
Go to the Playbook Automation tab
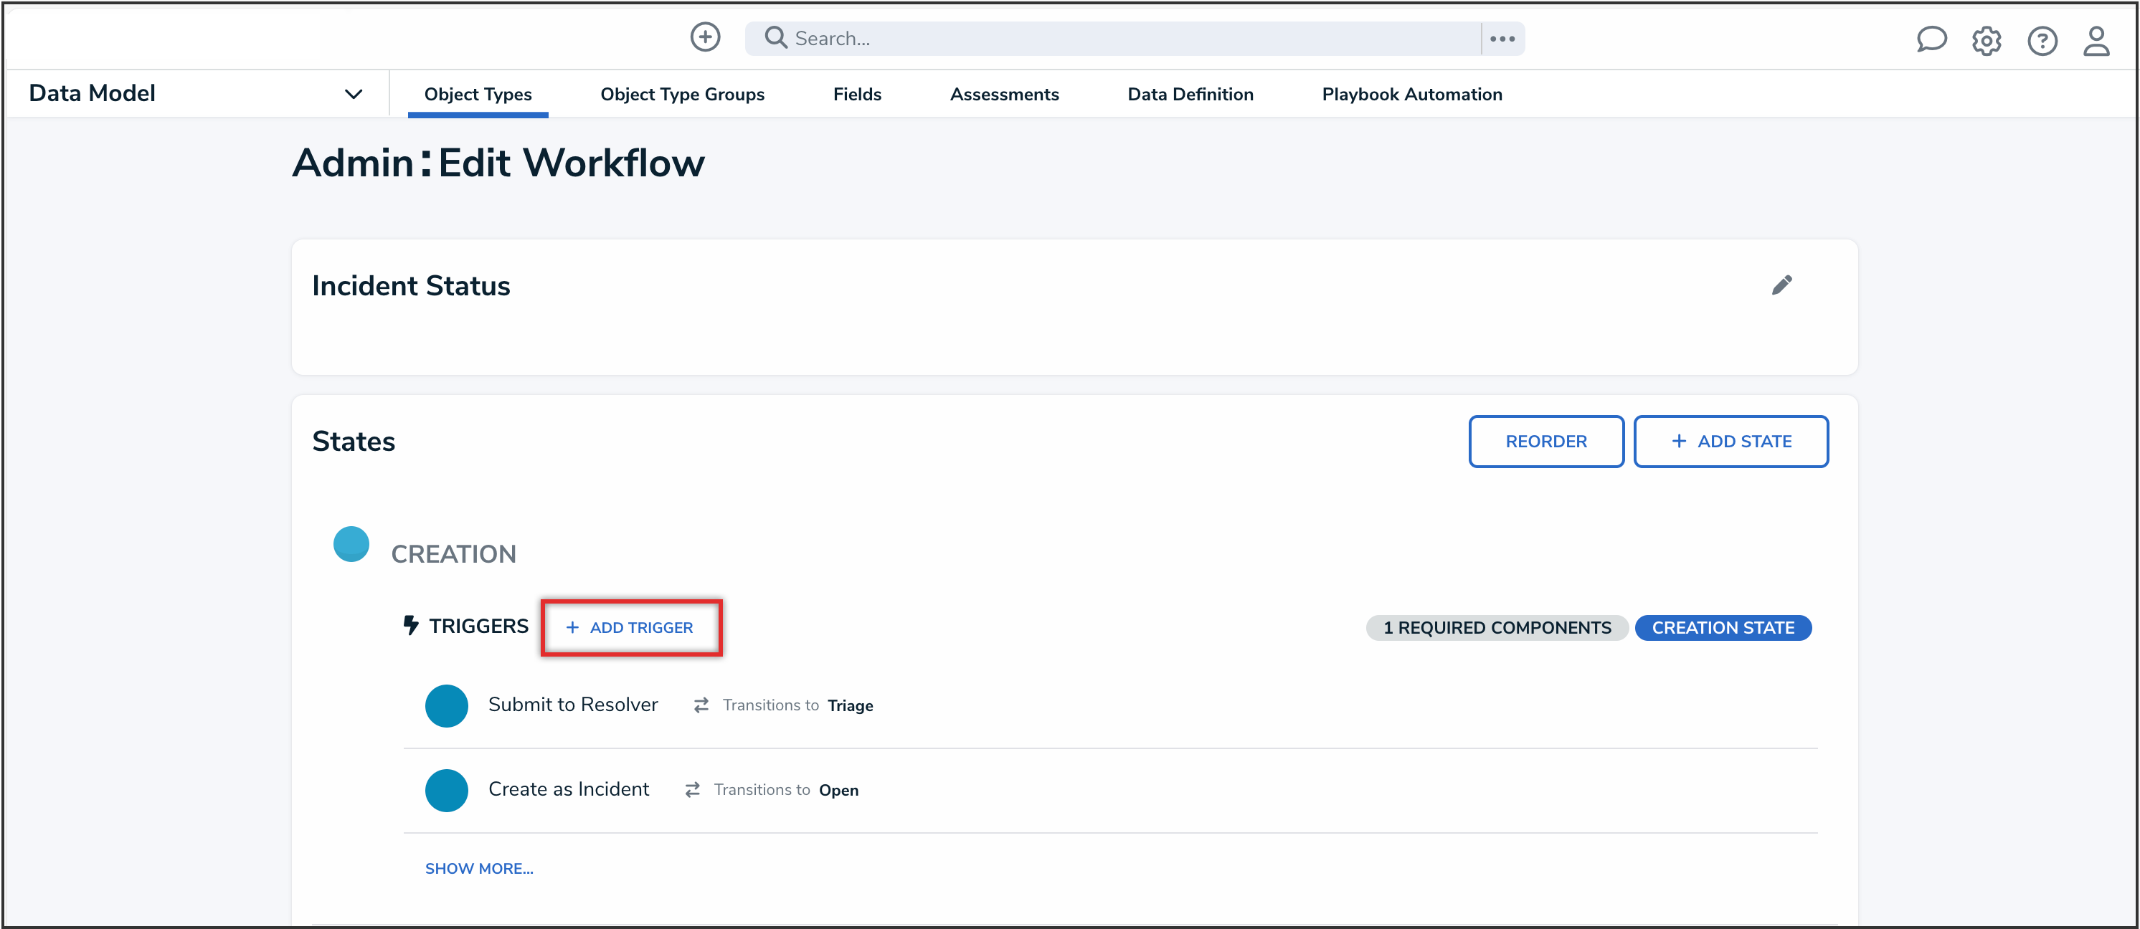(1411, 95)
